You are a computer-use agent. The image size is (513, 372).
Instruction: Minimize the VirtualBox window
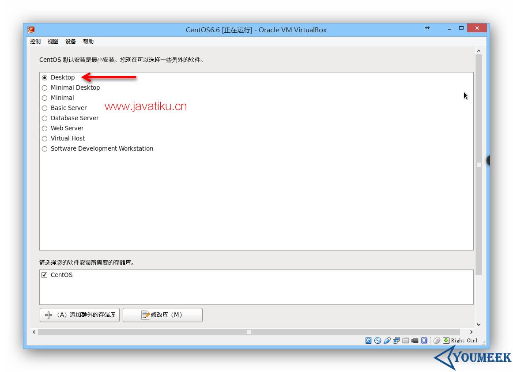449,28
